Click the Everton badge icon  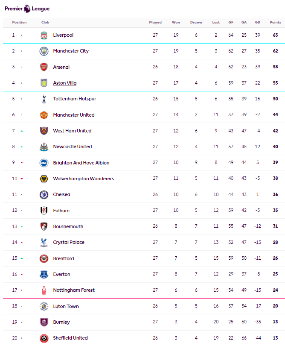pos(44,274)
